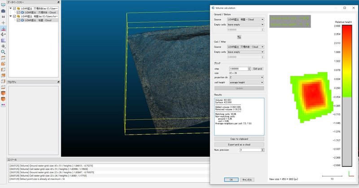Uncheck the 穴埋め後.las file checkbox

(x=14, y=9)
